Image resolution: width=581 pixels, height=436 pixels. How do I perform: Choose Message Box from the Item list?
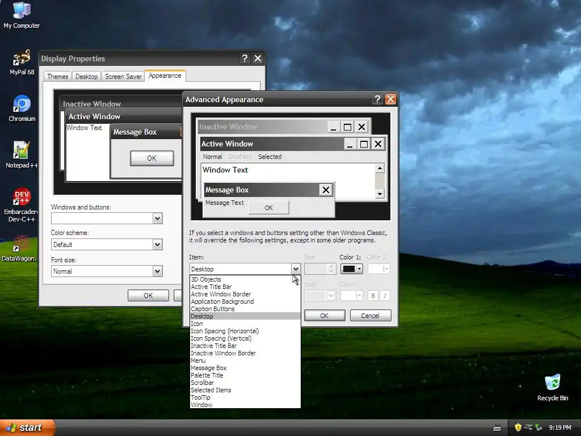click(245, 368)
